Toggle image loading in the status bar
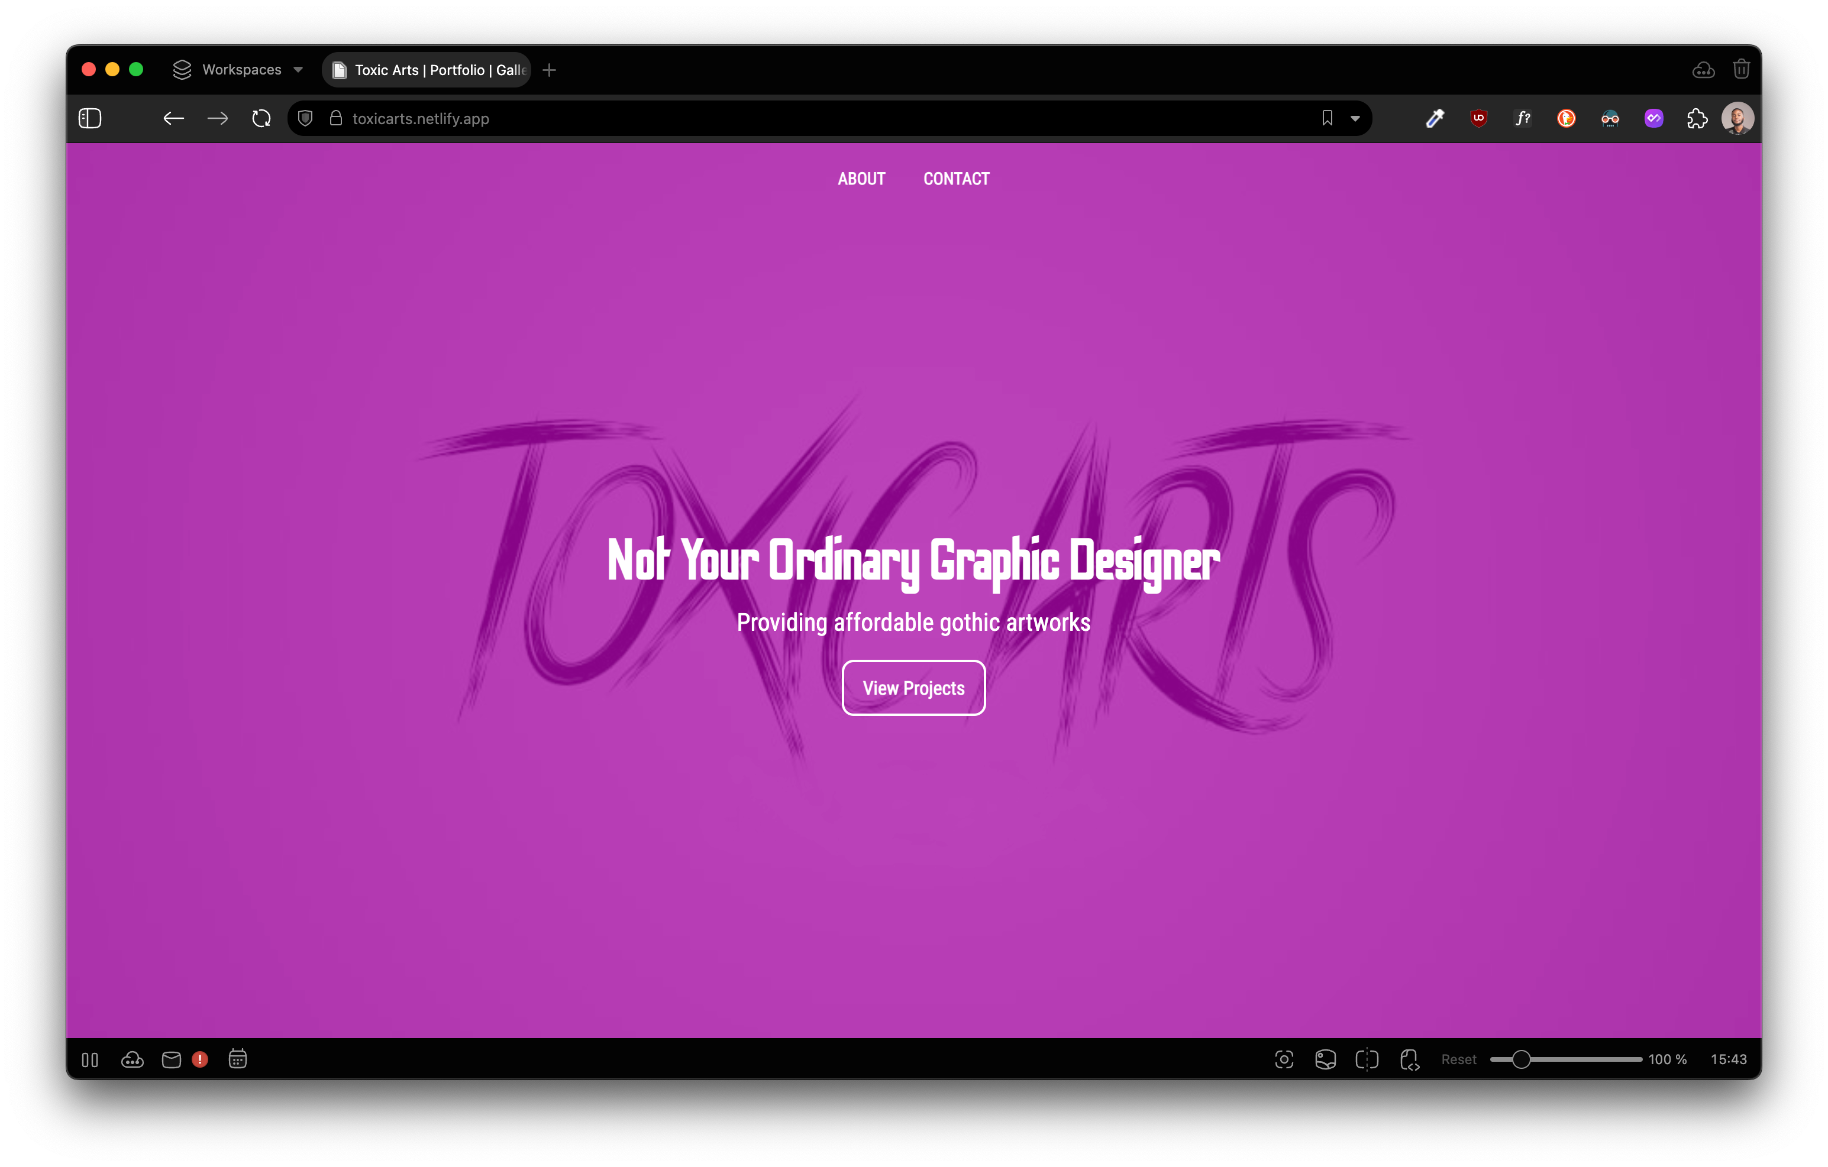Screen dimensions: 1828x1167 (1326, 1060)
